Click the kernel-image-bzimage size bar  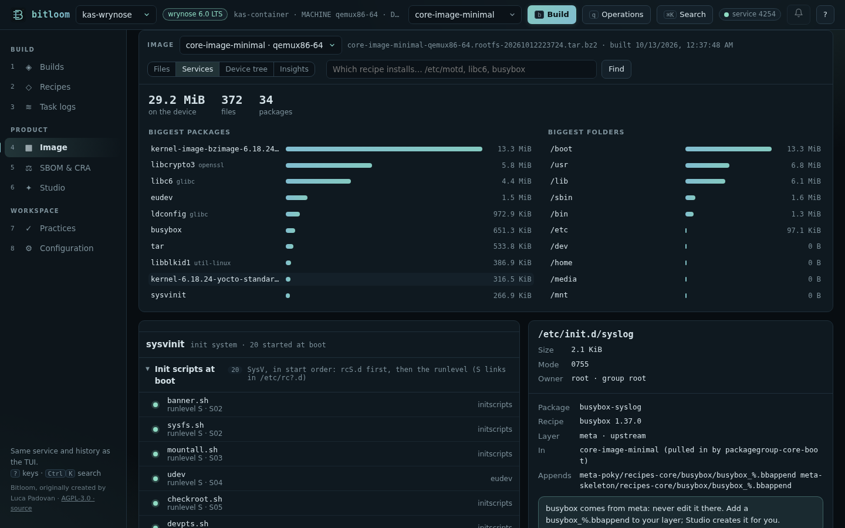pyautogui.click(x=384, y=149)
